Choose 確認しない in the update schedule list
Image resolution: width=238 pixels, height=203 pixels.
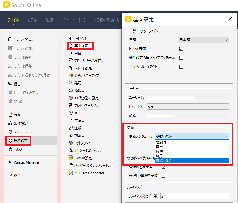[x=192, y=160]
